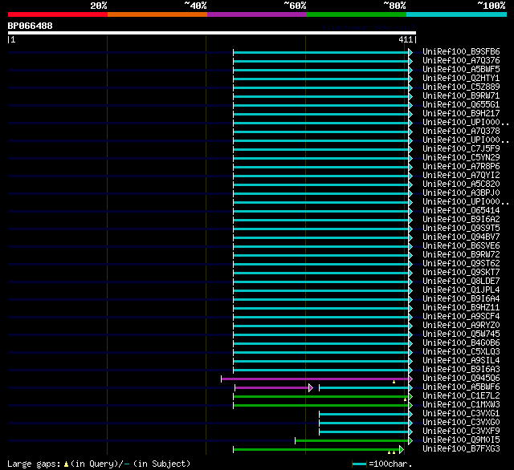Screen dimensions: 514x470
Task: Select the UniRef100_A9SCF4 label
Action: pyautogui.click(x=461, y=317)
